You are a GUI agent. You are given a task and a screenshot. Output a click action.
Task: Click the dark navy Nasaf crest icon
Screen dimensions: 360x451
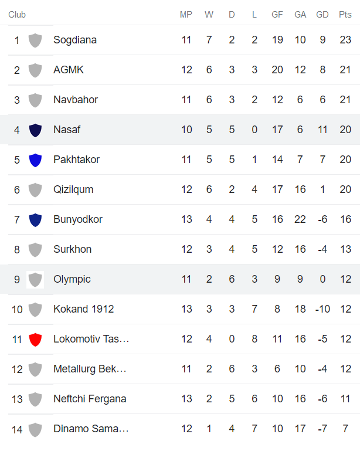[x=35, y=130]
